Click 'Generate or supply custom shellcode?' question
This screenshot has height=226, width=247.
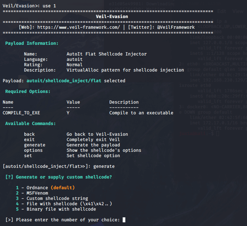pyautogui.click(x=64, y=177)
